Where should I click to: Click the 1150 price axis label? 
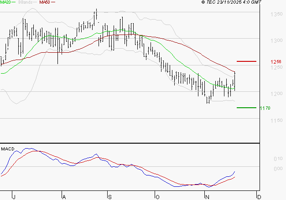(276, 120)
